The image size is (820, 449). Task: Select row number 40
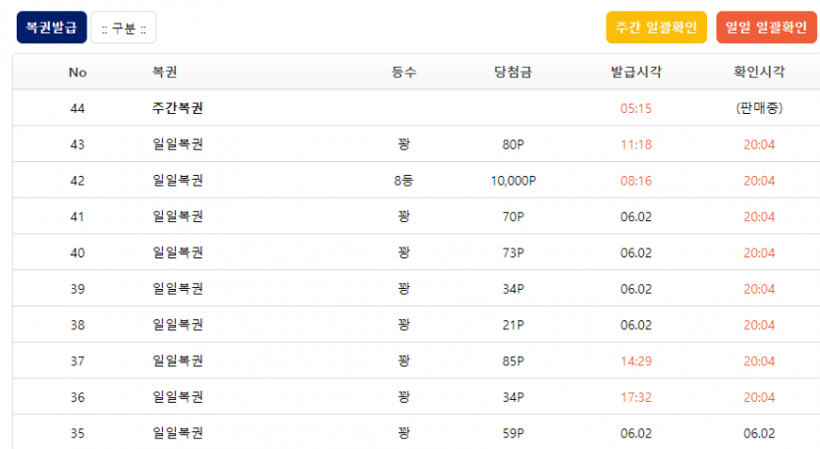(78, 253)
